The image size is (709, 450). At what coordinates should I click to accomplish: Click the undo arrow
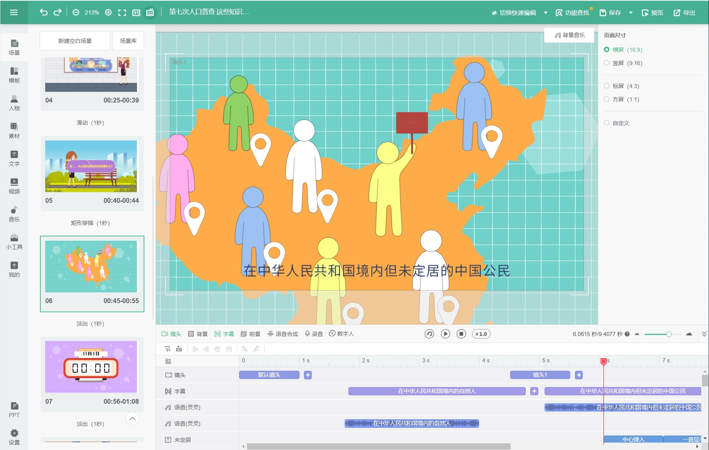44,12
